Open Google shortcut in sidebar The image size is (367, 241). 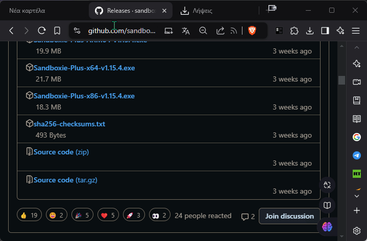pyautogui.click(x=357, y=137)
